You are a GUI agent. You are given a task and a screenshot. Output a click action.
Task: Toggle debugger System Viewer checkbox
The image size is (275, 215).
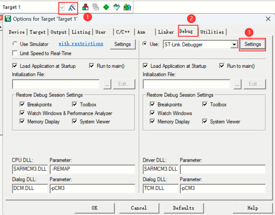pos(205,121)
